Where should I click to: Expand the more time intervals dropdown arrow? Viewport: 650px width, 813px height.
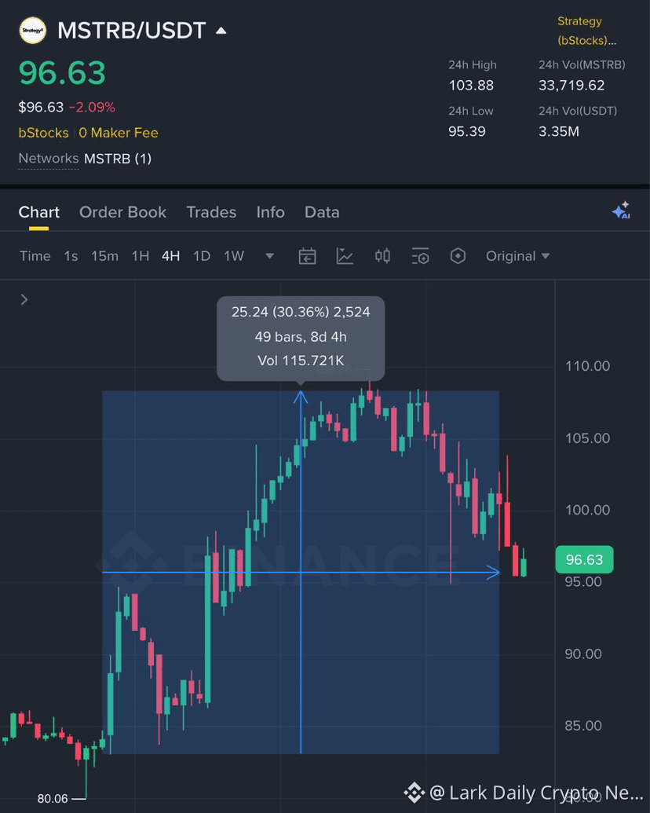(x=269, y=256)
